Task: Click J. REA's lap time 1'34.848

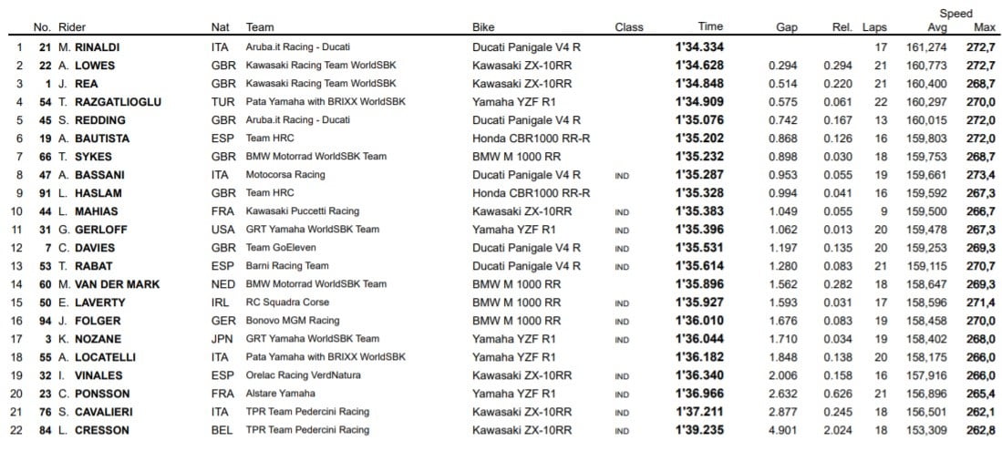Action: (700, 83)
